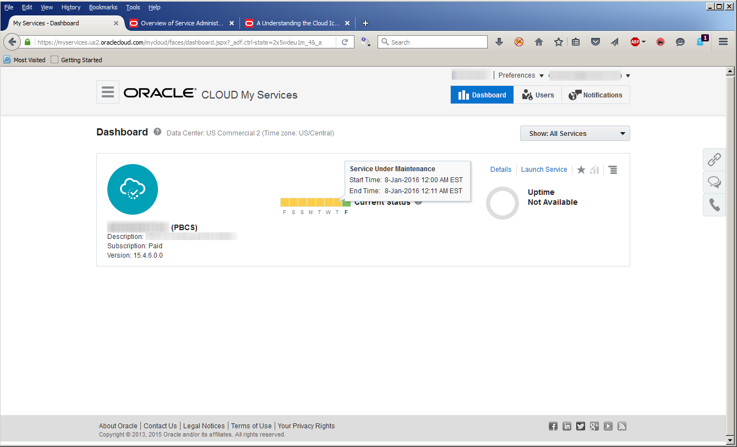Viewport: 737px width, 447px height.
Task: Open Oracle's YouTube icon in footer
Action: 608,426
